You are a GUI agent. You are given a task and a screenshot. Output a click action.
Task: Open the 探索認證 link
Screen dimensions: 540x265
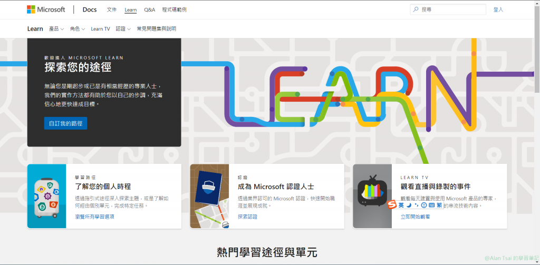pyautogui.click(x=247, y=217)
